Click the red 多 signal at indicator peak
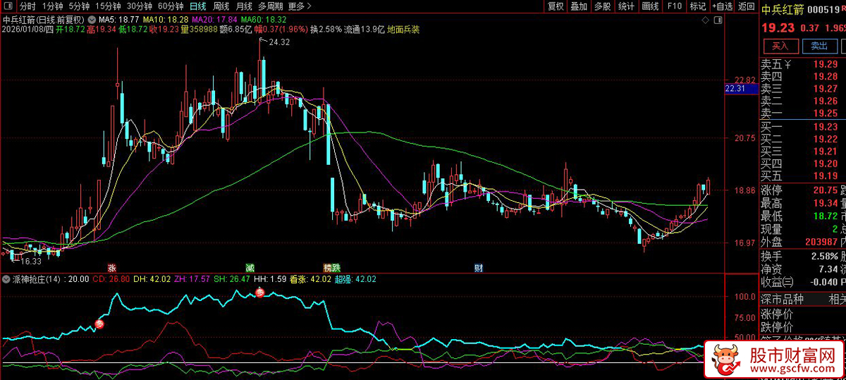The width and height of the screenshot is (846, 380). [259, 293]
